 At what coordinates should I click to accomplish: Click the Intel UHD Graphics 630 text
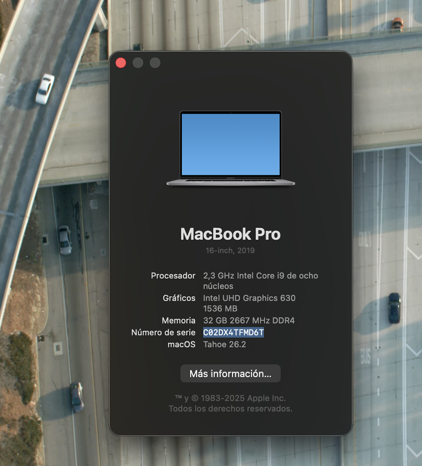point(249,298)
